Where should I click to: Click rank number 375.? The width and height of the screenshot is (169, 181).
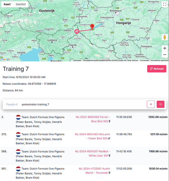4,134
